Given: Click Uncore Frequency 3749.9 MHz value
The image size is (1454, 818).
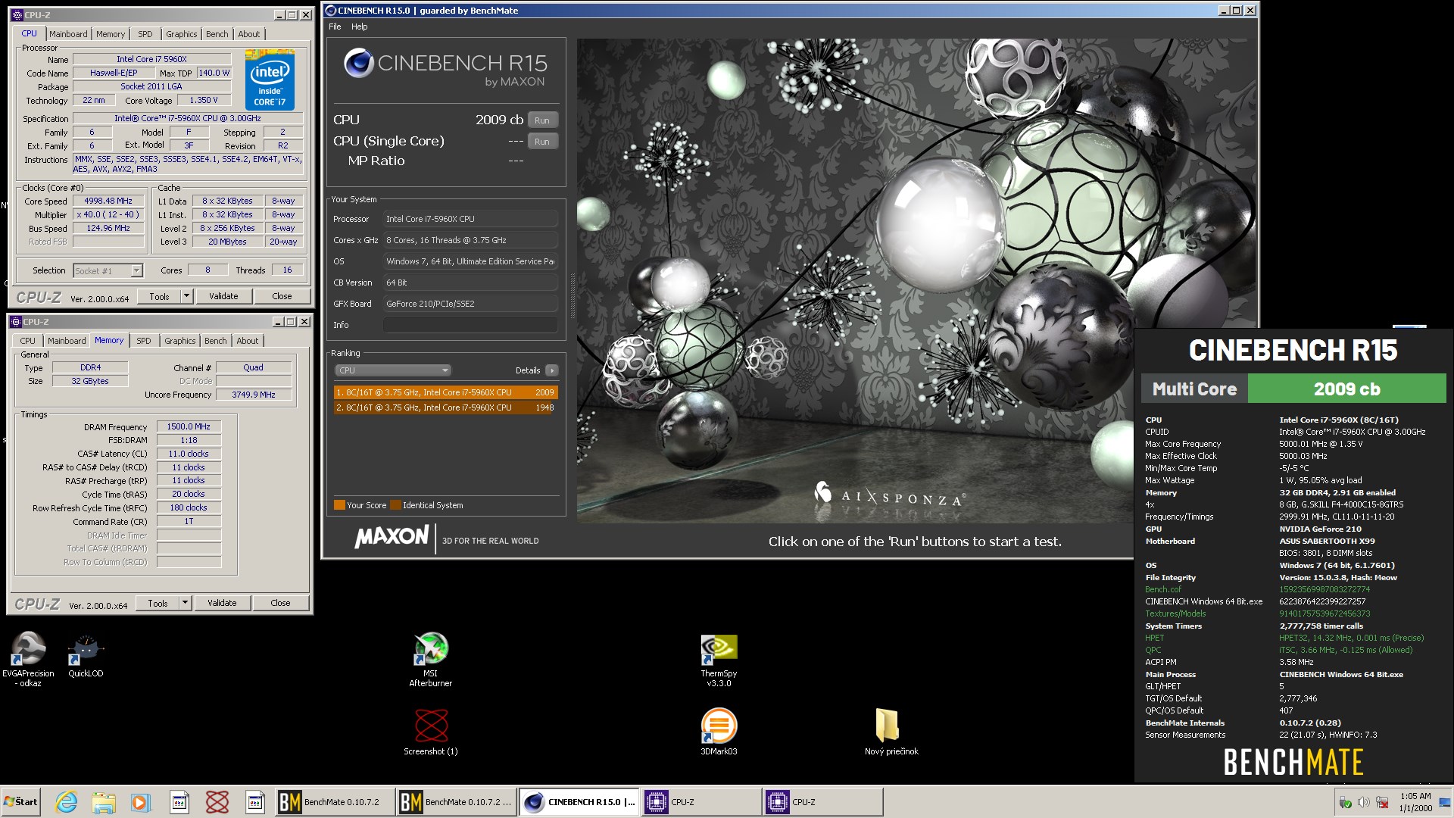Looking at the screenshot, I should point(254,395).
